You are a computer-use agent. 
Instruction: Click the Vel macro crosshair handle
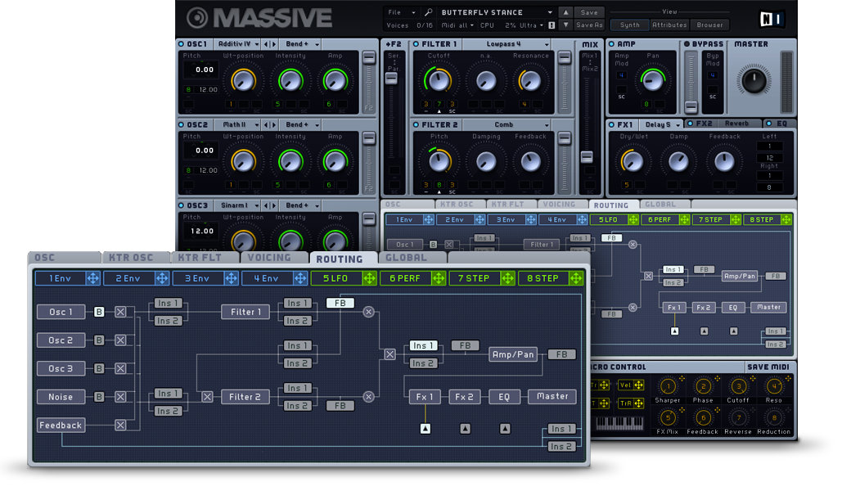(x=638, y=385)
